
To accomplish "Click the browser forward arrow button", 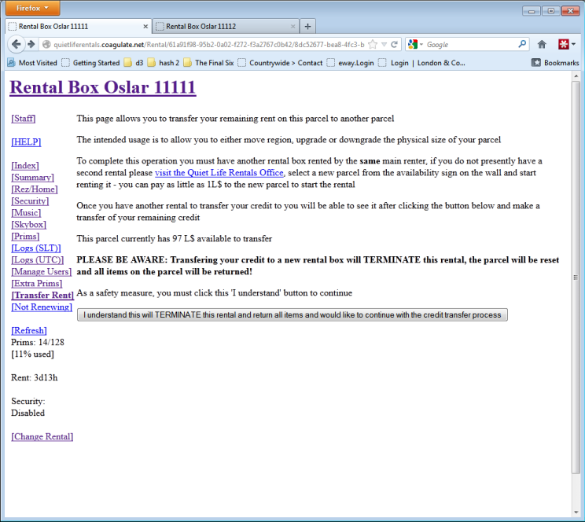I will [31, 44].
